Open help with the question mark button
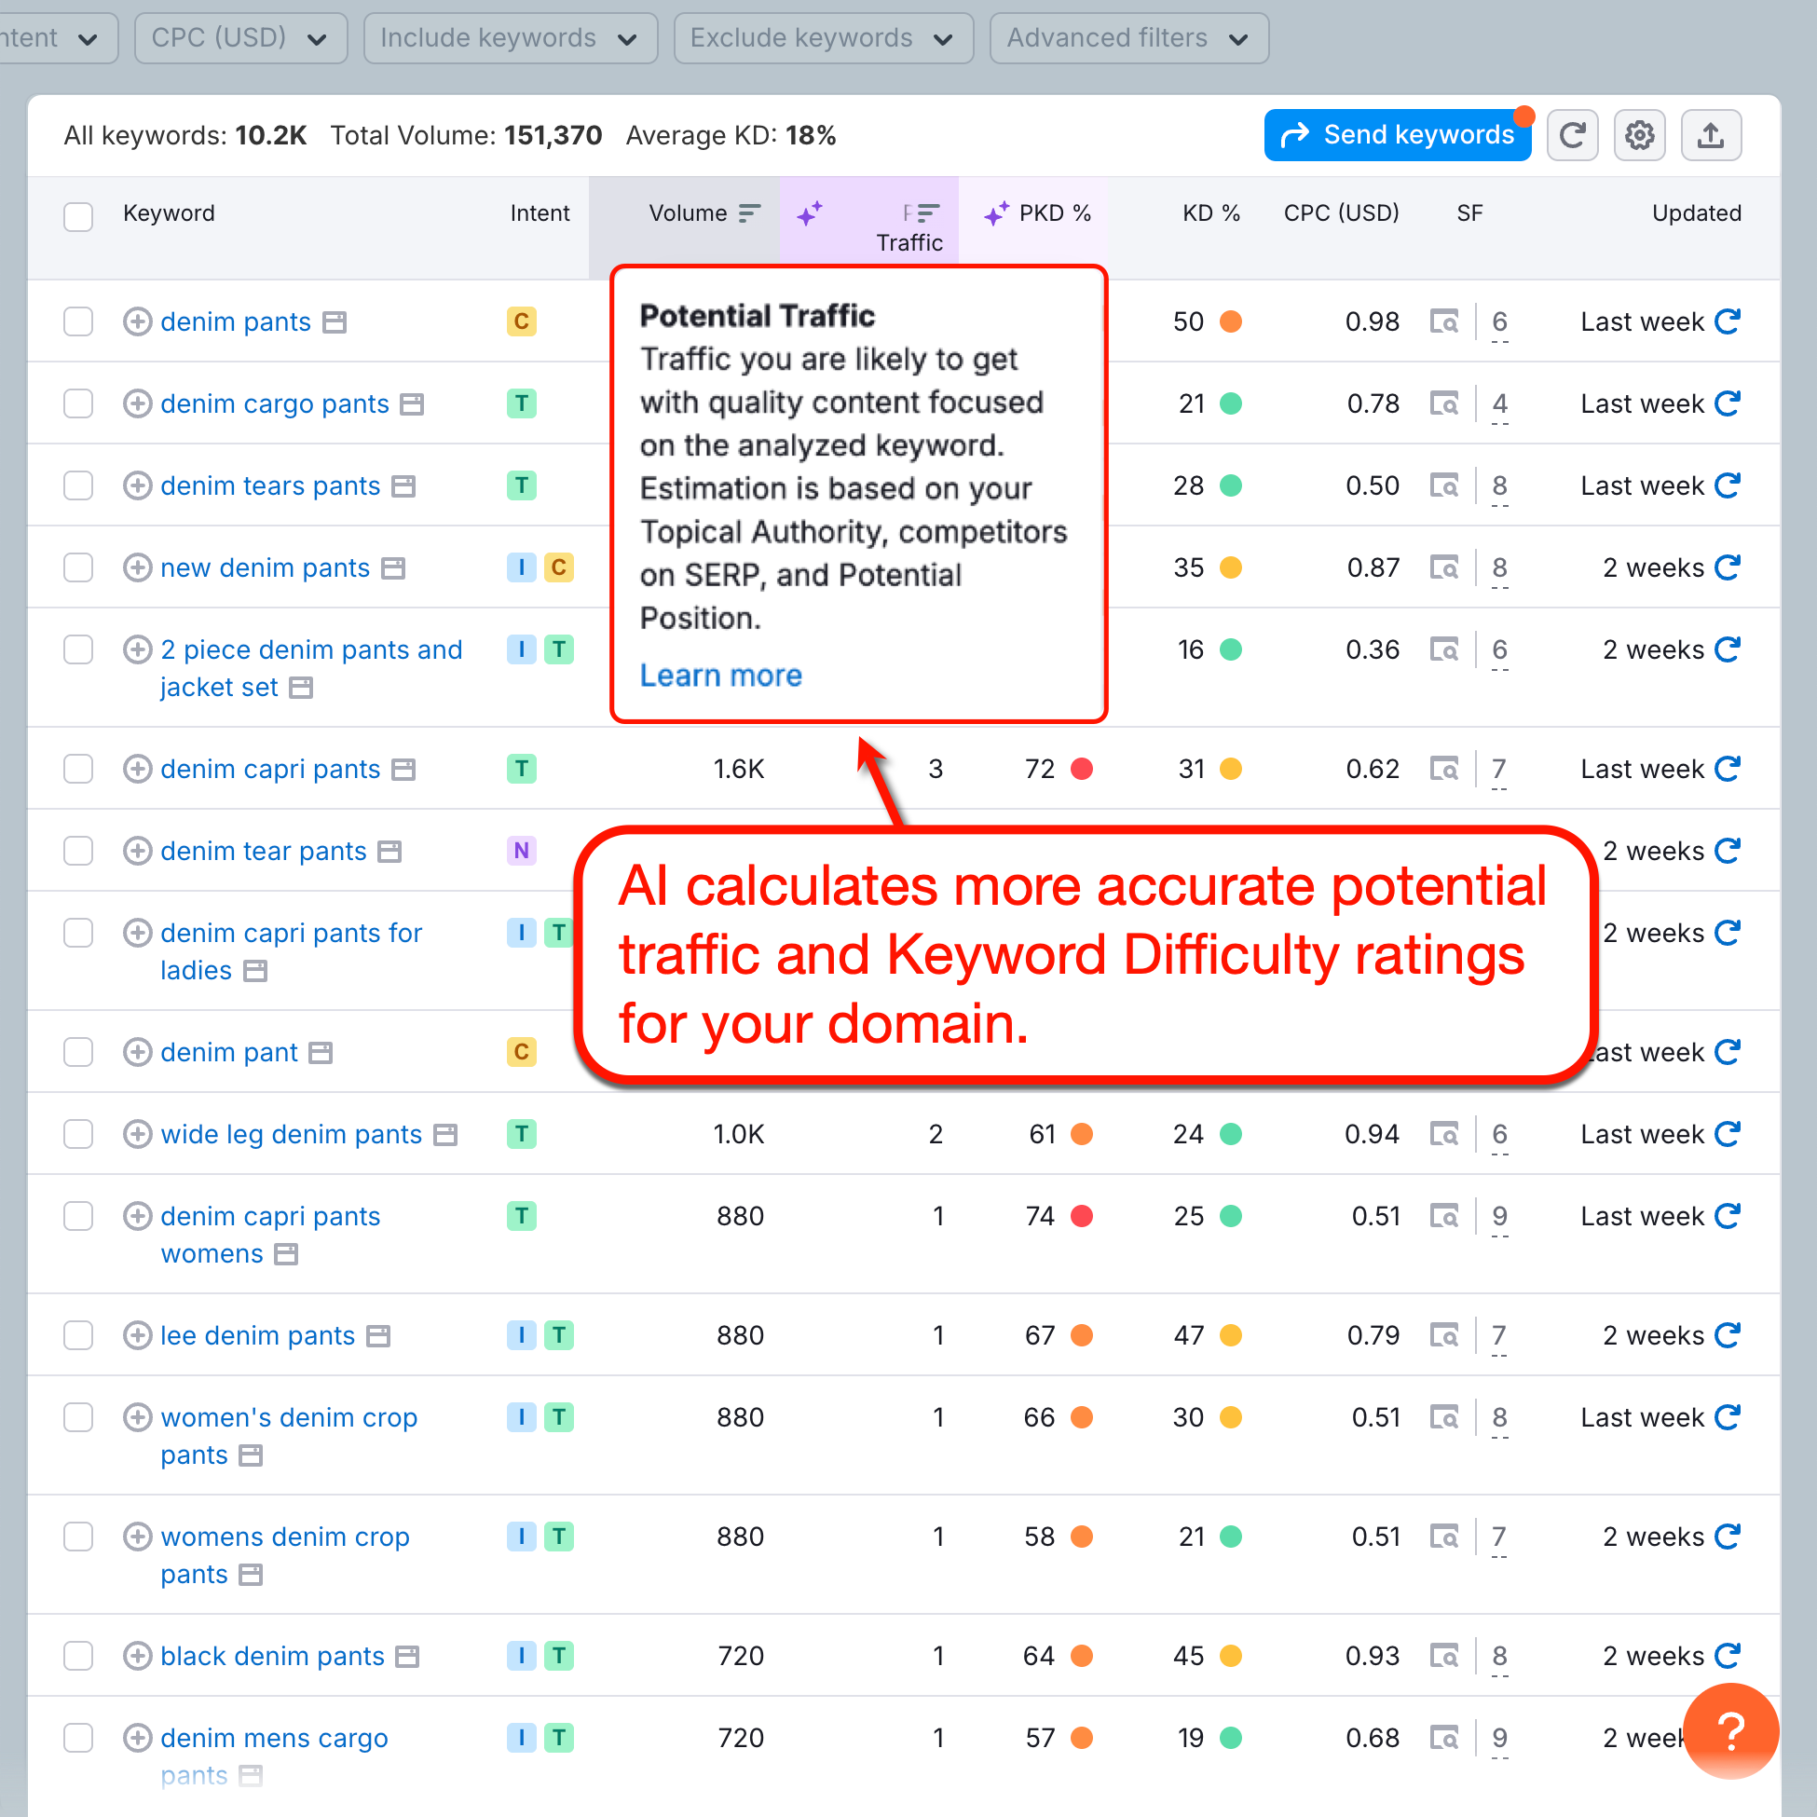Viewport: 1817px width, 1817px height. point(1730,1733)
